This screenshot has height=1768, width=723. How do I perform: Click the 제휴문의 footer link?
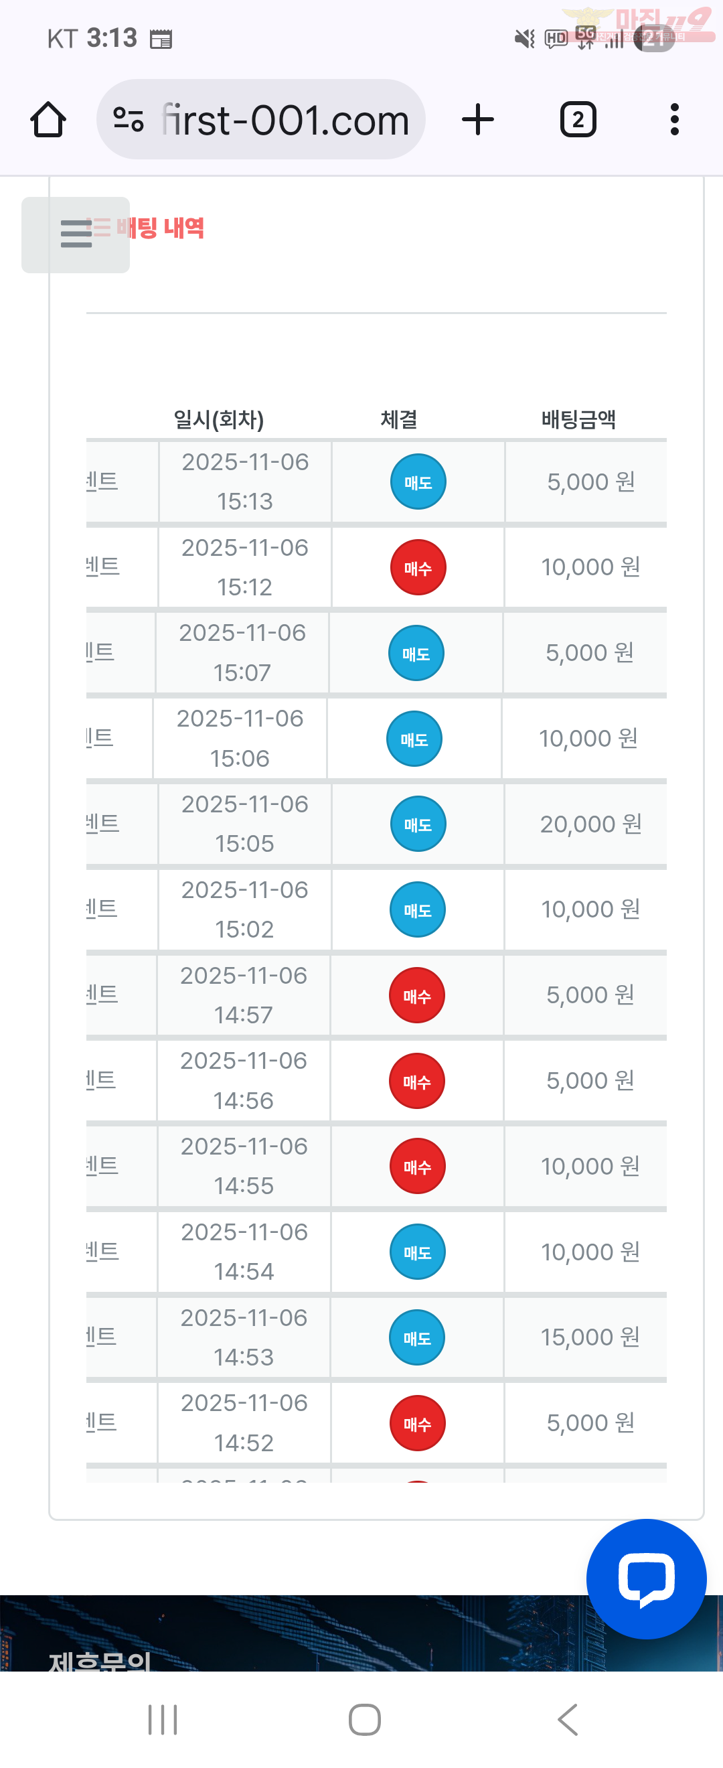pyautogui.click(x=100, y=1661)
